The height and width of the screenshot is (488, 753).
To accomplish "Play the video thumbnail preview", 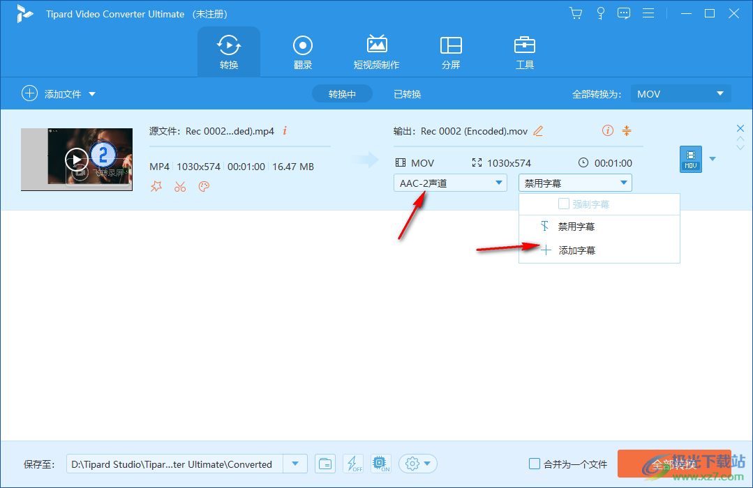I will click(x=77, y=159).
